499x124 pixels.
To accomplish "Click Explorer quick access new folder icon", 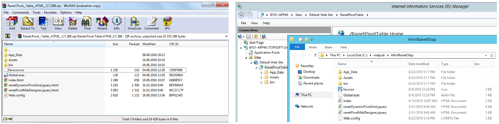I will tap(307, 40).
